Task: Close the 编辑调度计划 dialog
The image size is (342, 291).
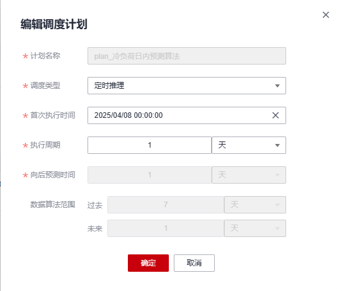Action: coord(326,15)
